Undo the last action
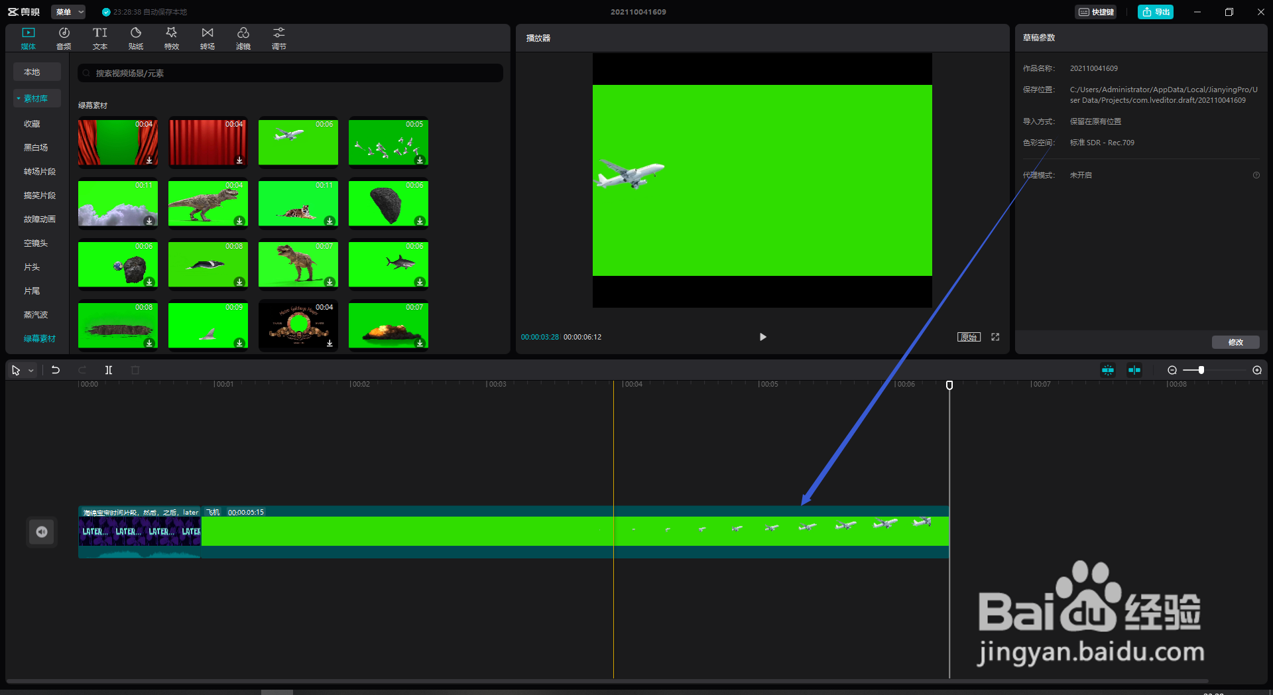Viewport: 1273px width, 695px height. pos(56,370)
